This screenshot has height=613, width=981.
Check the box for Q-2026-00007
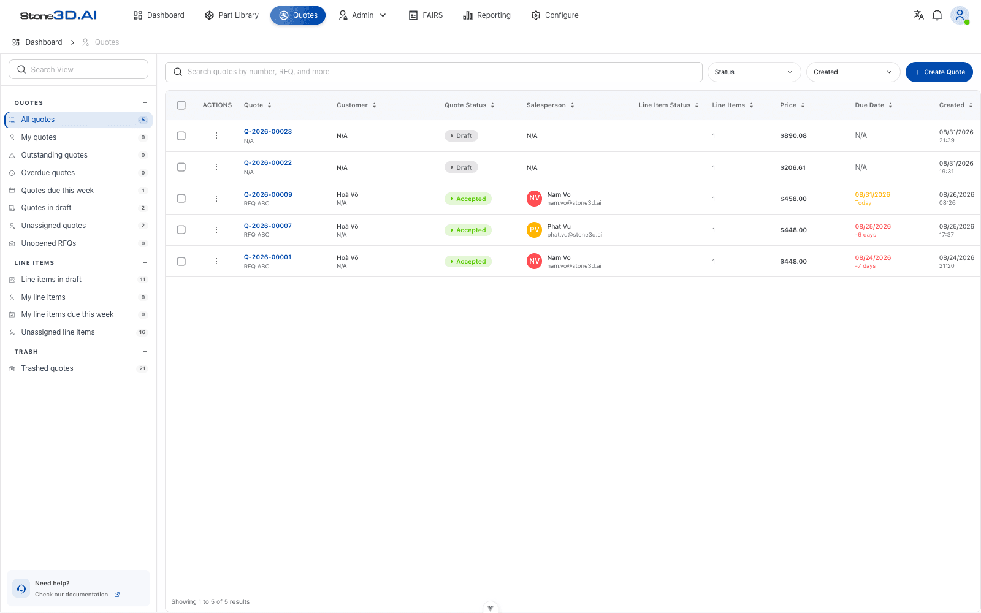(x=181, y=230)
